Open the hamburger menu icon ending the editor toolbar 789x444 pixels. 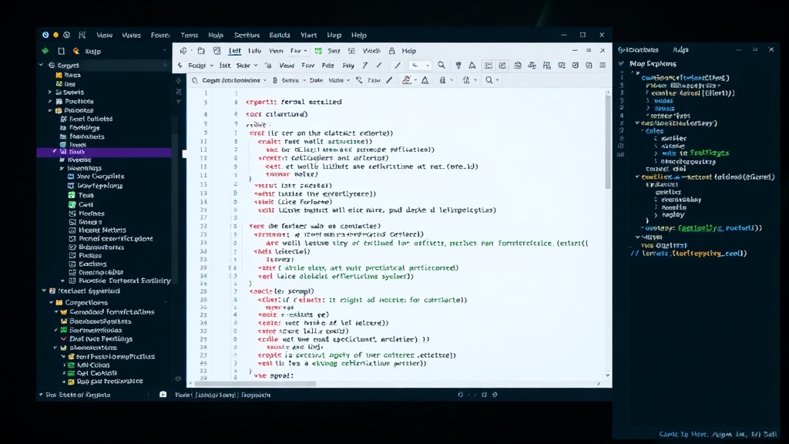pos(603,66)
